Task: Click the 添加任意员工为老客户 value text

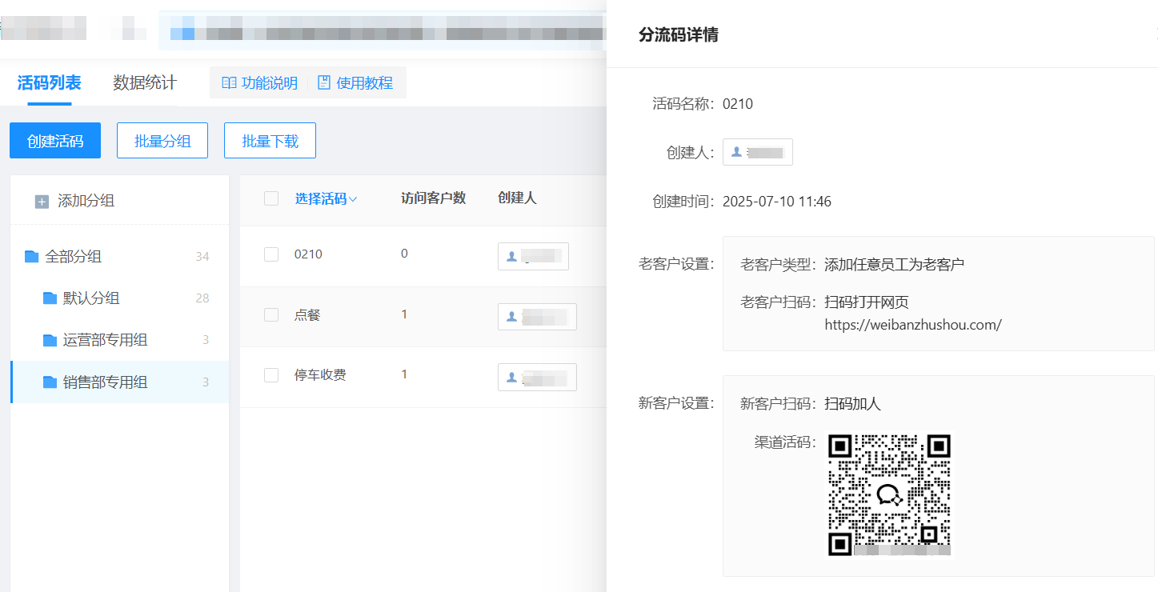Action: [894, 265]
